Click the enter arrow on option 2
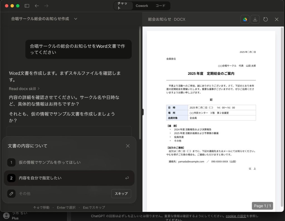 (127, 178)
